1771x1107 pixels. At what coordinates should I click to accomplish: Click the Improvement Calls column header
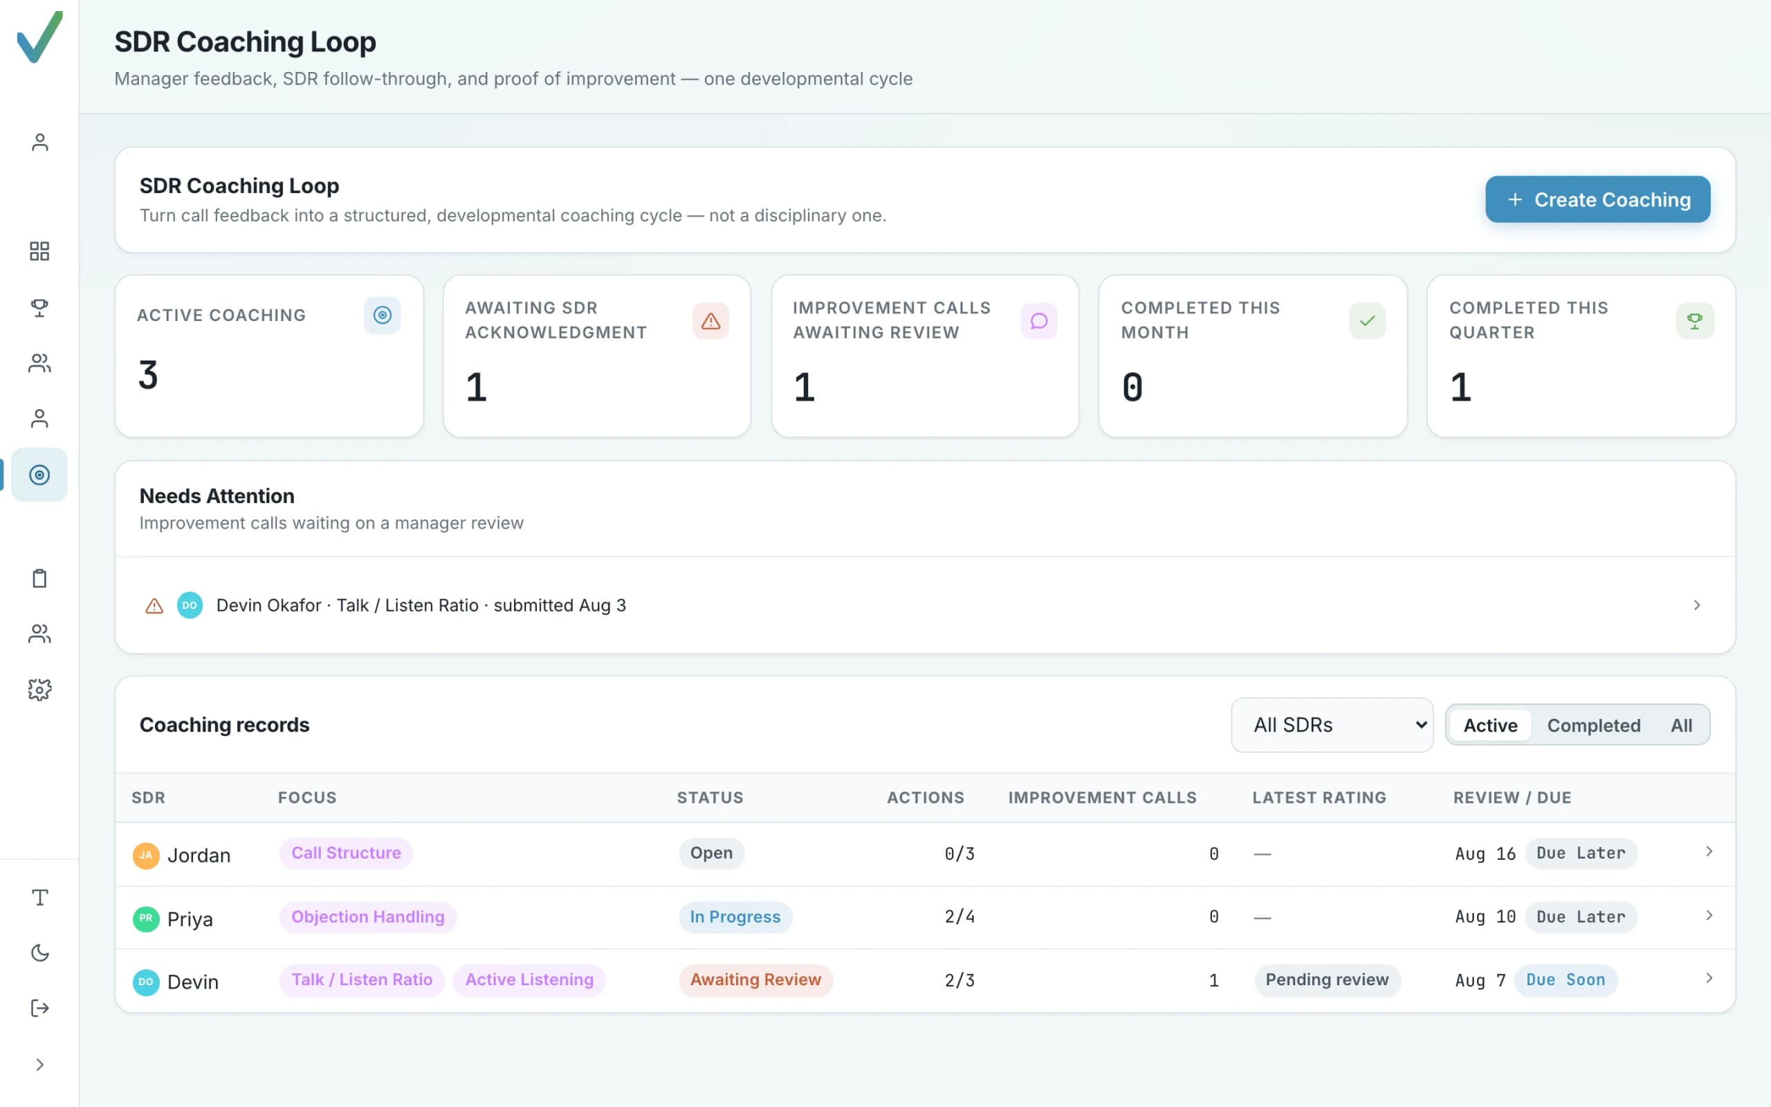tap(1102, 797)
